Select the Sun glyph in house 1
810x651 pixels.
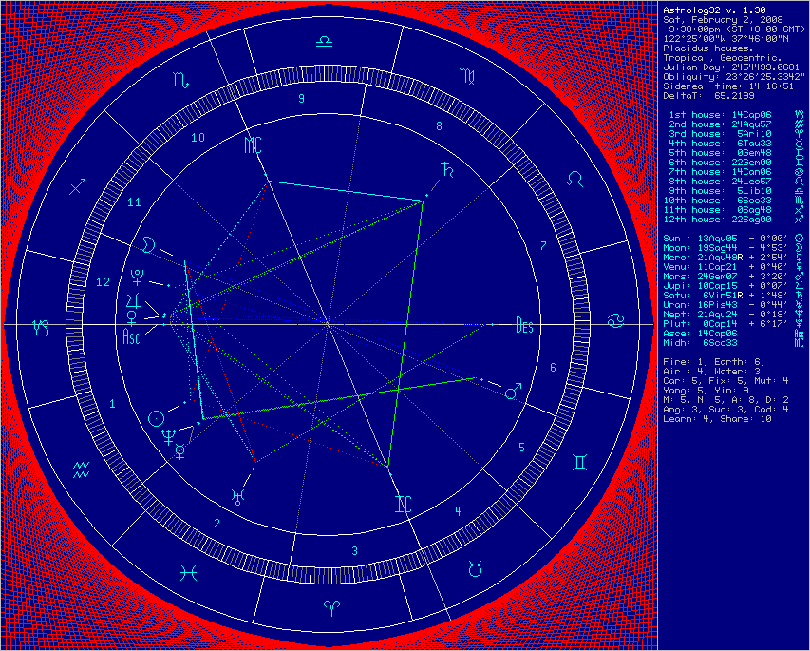click(157, 417)
